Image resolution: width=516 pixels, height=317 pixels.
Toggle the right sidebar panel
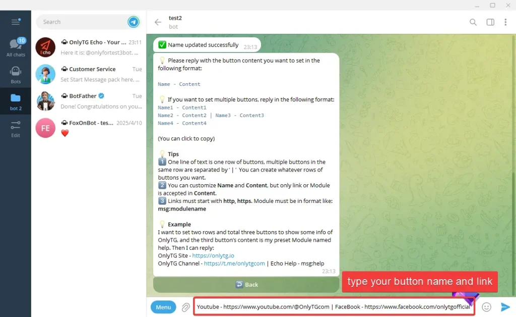490,22
